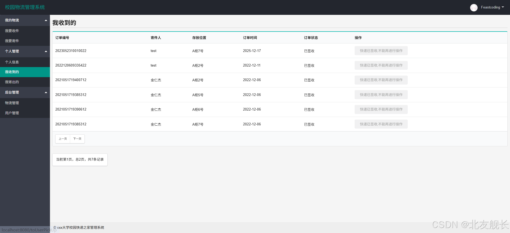Screen dimensions: 510x233
Task: Click the disabled button for order 2021051719400712
Action: point(381,80)
